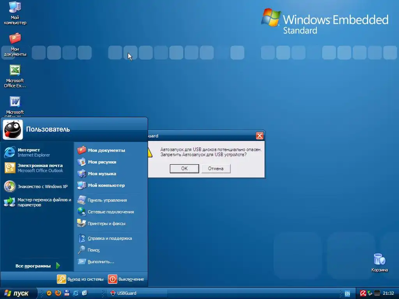Open the Avira red umbrella tray icon
The image size is (399, 299).
point(363,294)
